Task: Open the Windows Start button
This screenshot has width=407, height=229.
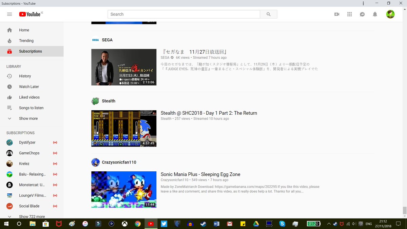Action: (x=6, y=224)
